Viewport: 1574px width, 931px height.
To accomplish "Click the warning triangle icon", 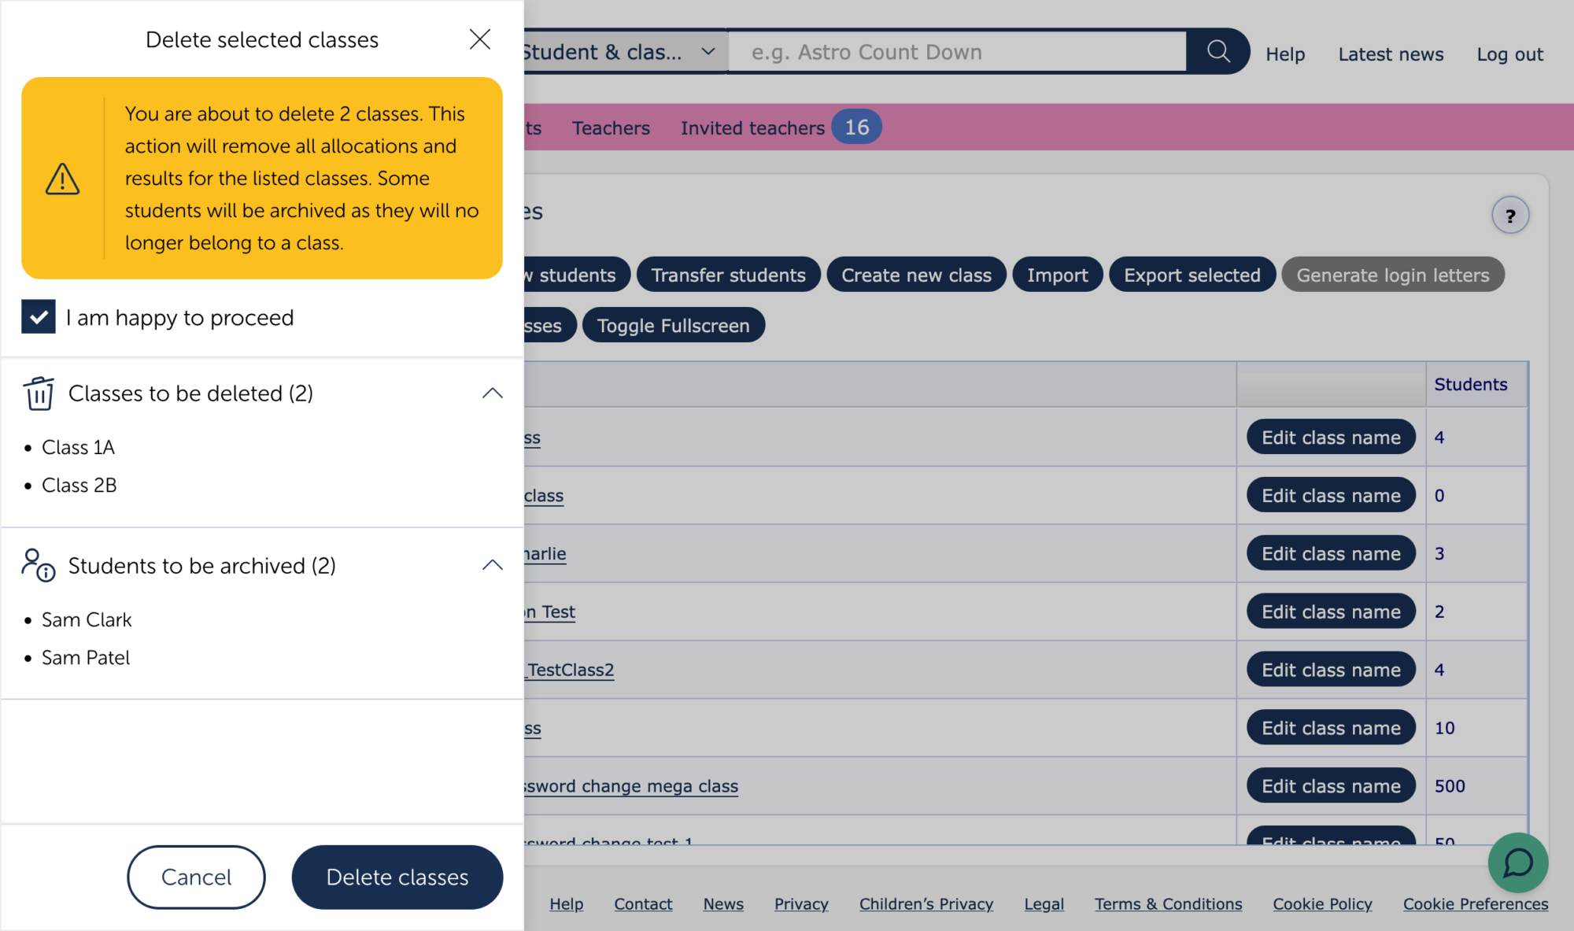I will click(x=62, y=179).
